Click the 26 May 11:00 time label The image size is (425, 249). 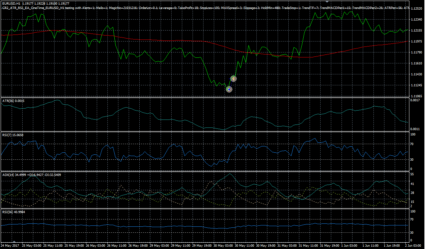click(x=117, y=246)
